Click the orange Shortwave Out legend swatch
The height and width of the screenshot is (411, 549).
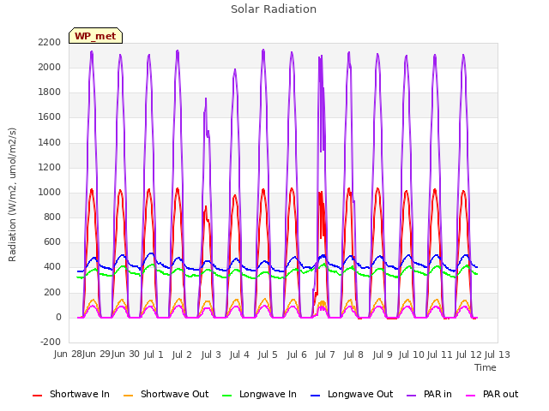[128, 396]
